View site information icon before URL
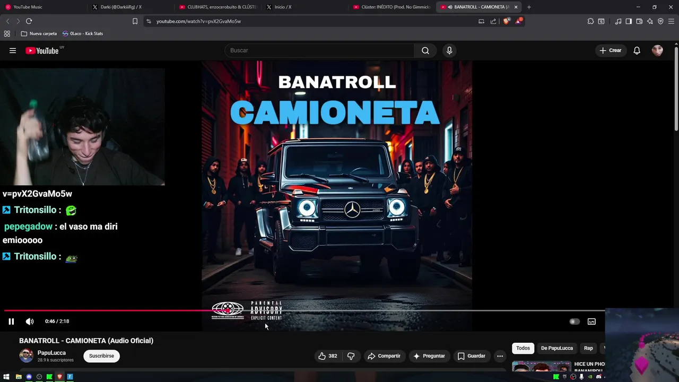This screenshot has width=679, height=382. [149, 21]
